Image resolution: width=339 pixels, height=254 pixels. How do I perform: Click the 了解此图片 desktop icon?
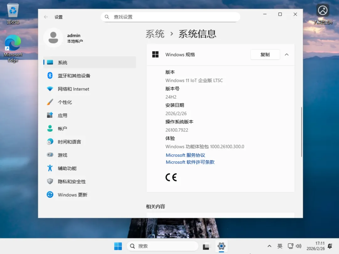323,14
